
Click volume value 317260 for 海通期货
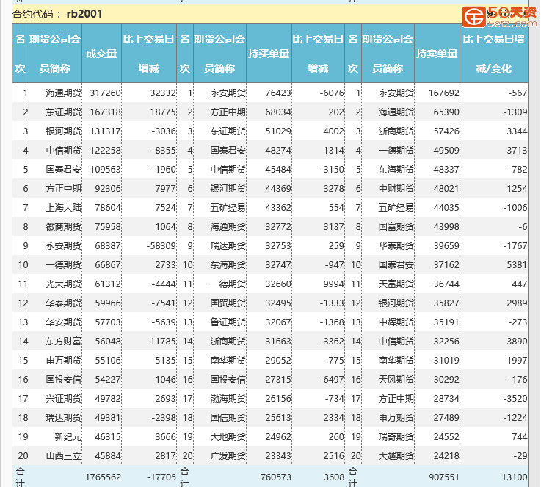[105, 93]
